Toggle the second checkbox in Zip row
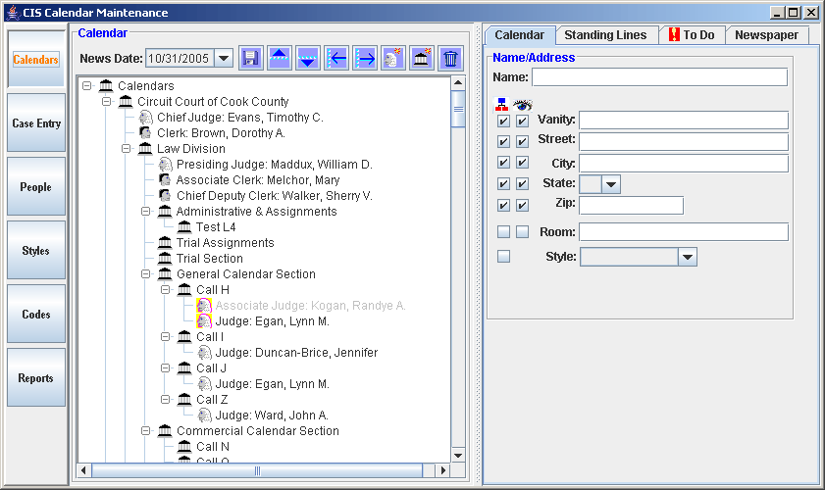This screenshot has width=825, height=490. pyautogui.click(x=522, y=205)
